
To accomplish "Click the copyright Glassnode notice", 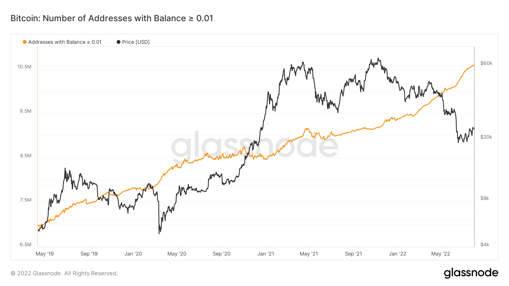I will 64,273.
